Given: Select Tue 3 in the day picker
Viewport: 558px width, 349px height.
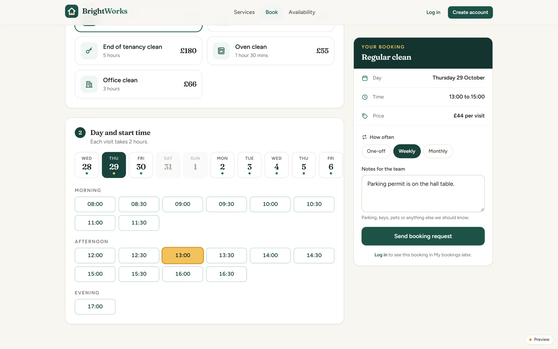Looking at the screenshot, I should coord(249,165).
